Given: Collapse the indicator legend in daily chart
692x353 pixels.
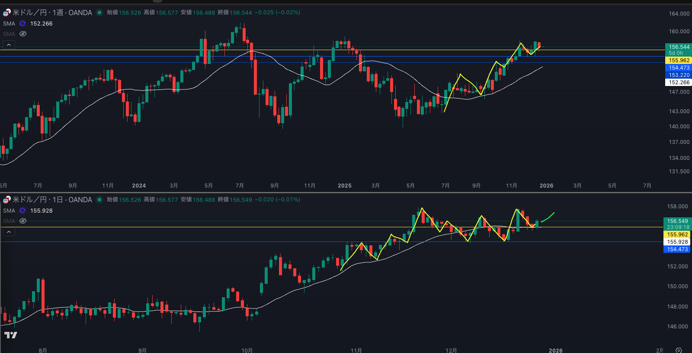Looking at the screenshot, I should click(x=9, y=232).
